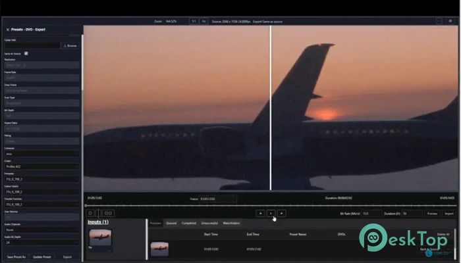Screen dimensions: 461x263
Task: Jump to previous frame with playback control
Action: point(260,213)
